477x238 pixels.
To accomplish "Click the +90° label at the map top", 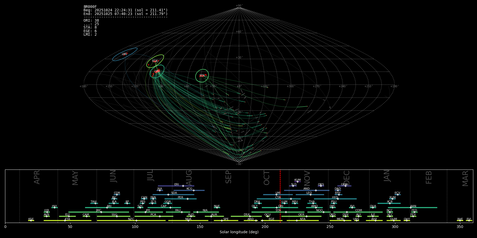I will 239,6.
